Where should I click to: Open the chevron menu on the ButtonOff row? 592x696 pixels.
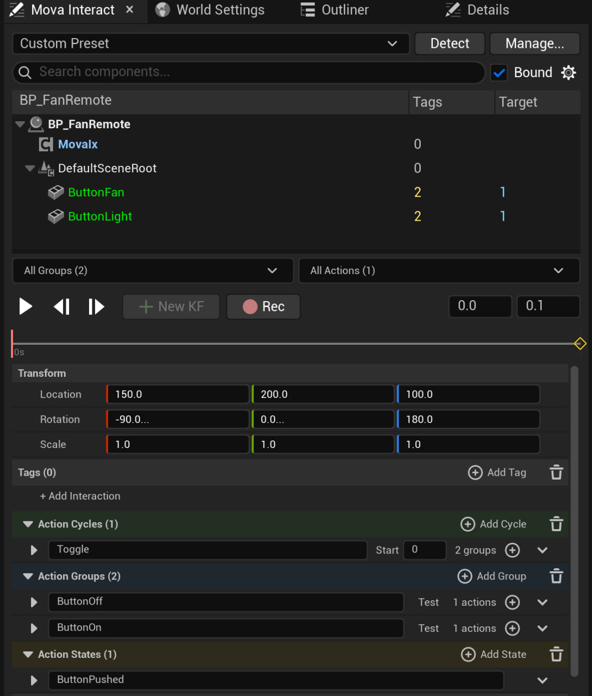point(542,602)
